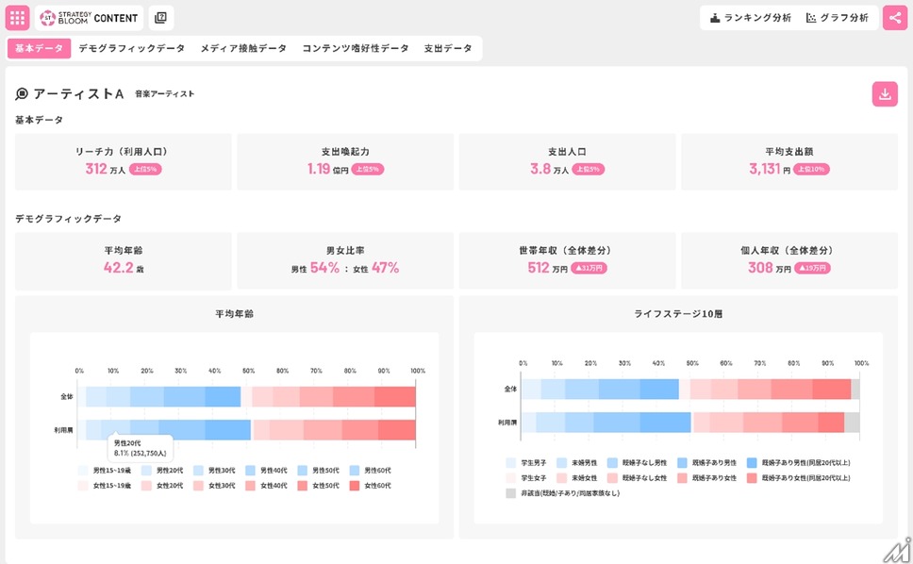Toggle 学生男子 legend swatch
Image resolution: width=913 pixels, height=564 pixels.
point(510,463)
